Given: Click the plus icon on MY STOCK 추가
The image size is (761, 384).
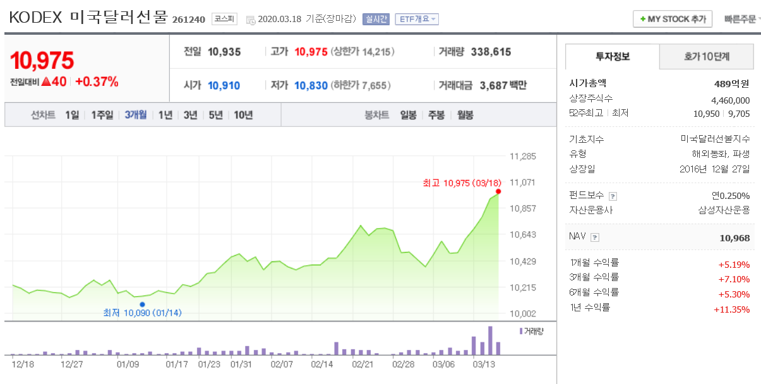Looking at the screenshot, I should pyautogui.click(x=644, y=18).
